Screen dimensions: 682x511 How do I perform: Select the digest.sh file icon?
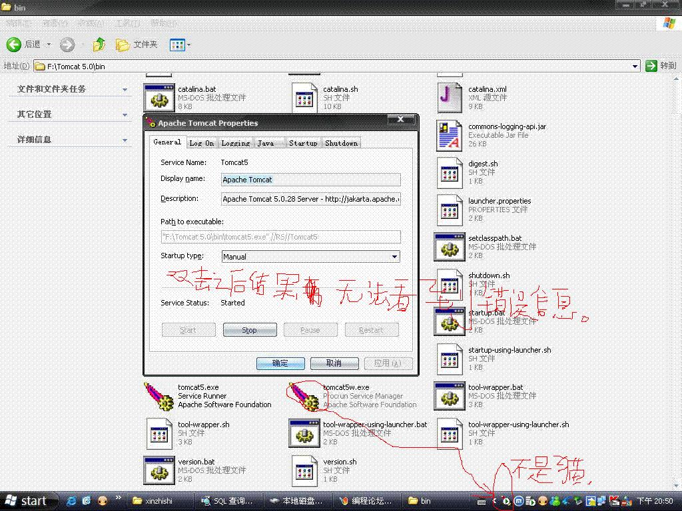[x=449, y=172]
